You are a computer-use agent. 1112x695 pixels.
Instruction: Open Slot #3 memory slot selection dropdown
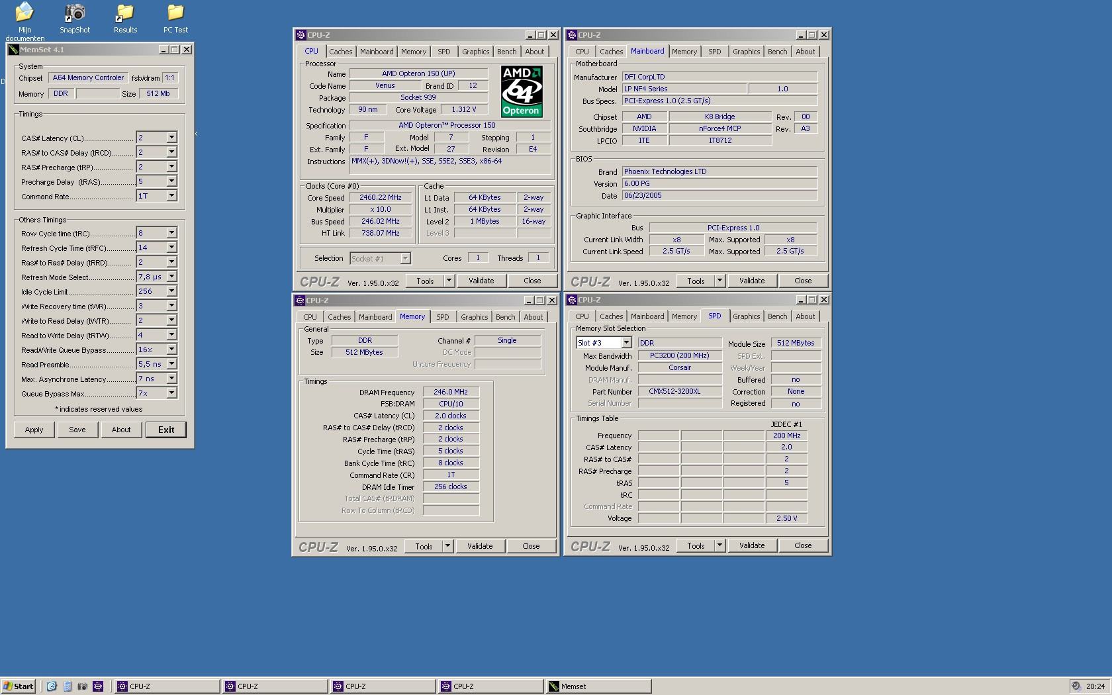626,343
